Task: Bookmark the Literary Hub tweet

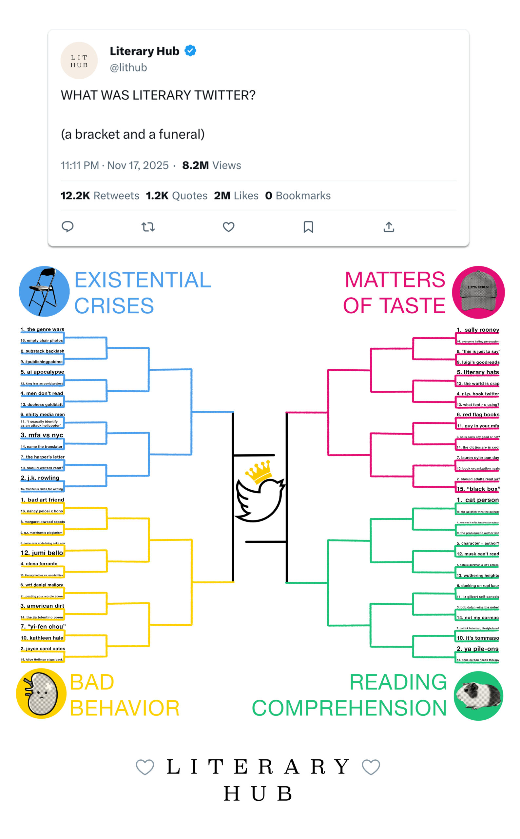Action: [308, 227]
